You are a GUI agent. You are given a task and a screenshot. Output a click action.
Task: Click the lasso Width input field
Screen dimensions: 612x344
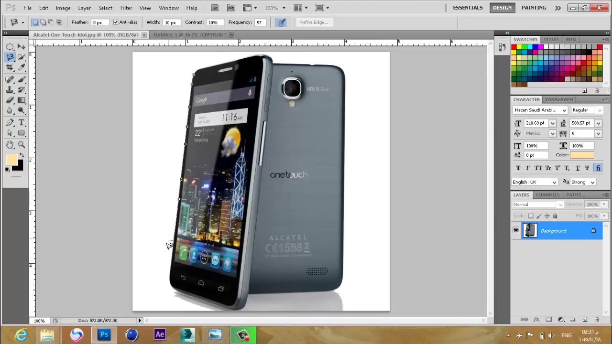coord(171,22)
